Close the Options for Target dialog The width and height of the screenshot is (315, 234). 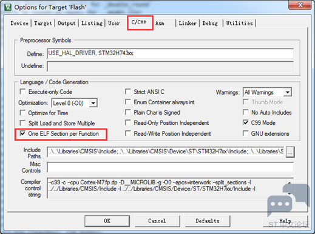tap(300, 5)
